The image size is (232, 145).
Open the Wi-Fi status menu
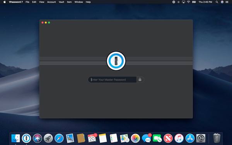(188, 2)
